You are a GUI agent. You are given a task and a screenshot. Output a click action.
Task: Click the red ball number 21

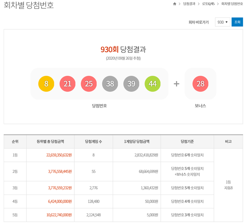tap(67, 84)
